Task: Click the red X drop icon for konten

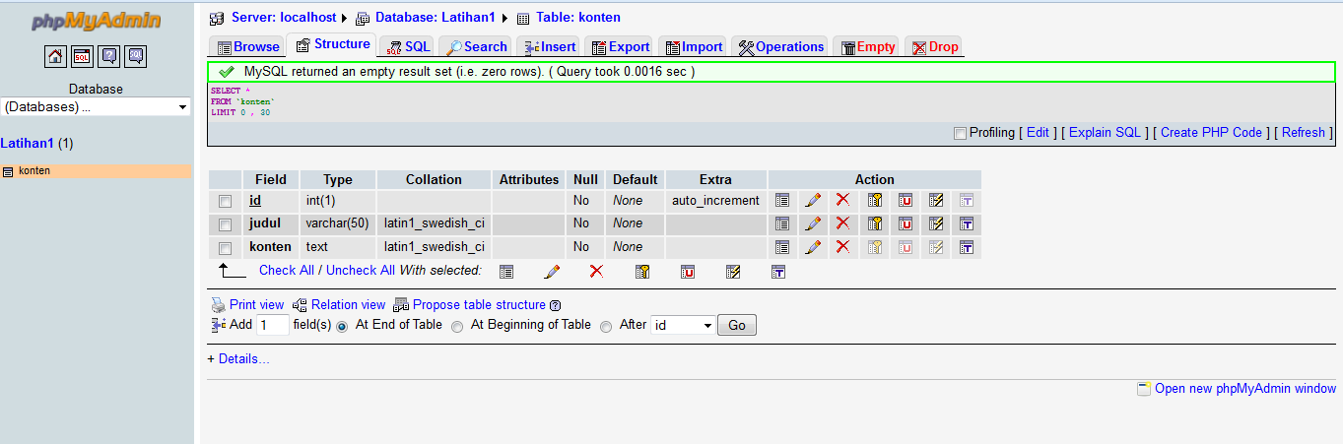Action: (x=842, y=247)
